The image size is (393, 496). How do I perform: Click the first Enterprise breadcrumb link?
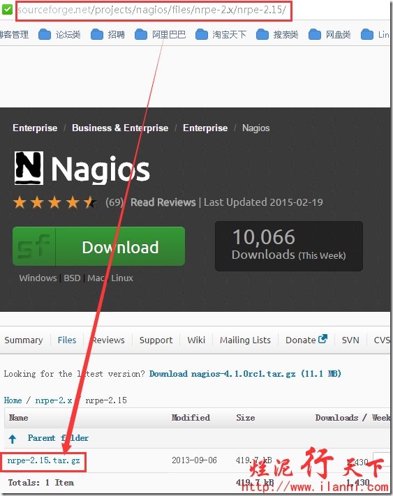35,128
